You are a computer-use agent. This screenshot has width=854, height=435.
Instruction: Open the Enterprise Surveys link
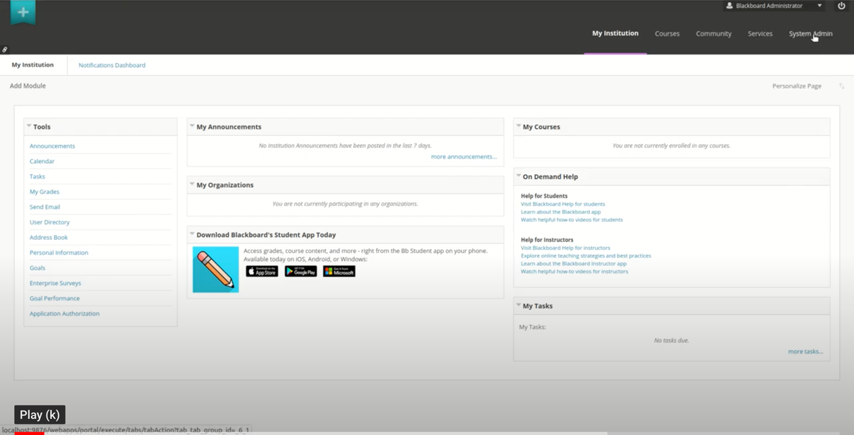(x=55, y=283)
